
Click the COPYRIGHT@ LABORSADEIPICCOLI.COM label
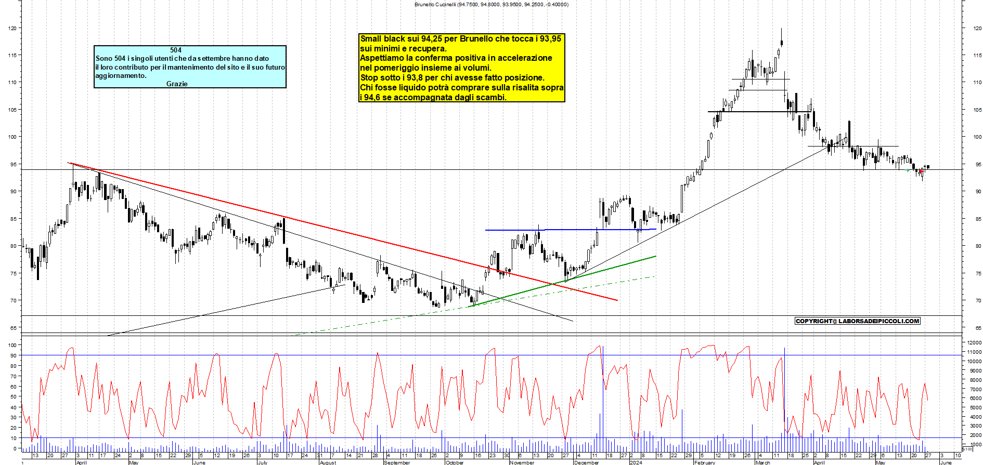coord(858,321)
